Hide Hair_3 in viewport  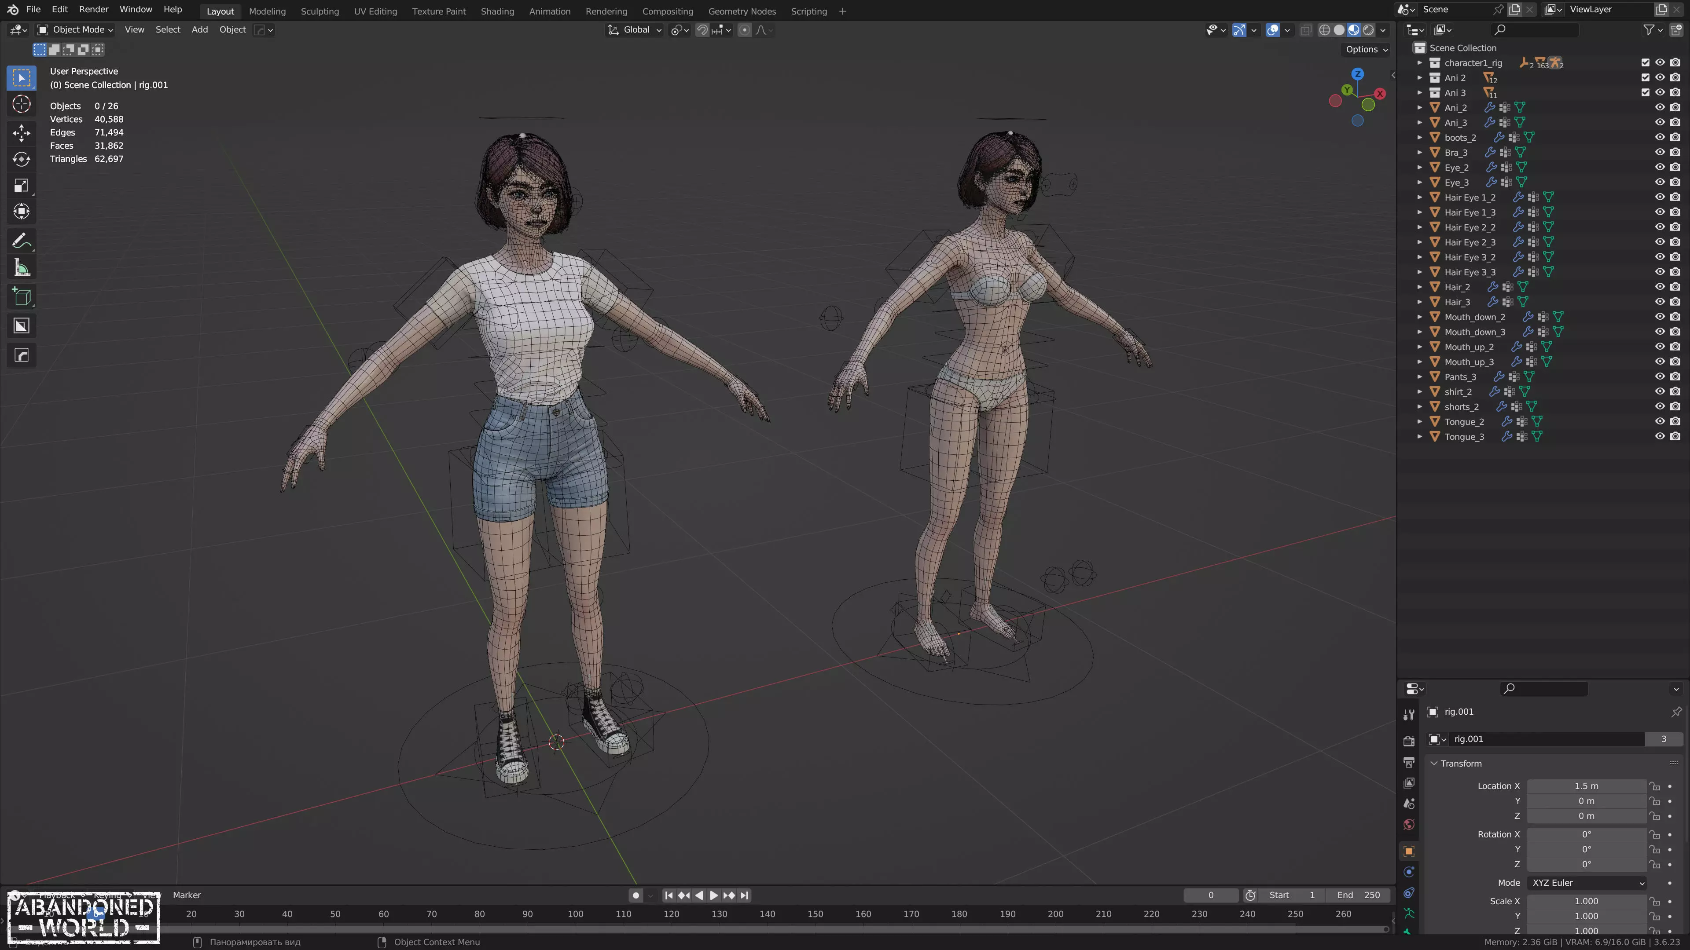click(1660, 302)
